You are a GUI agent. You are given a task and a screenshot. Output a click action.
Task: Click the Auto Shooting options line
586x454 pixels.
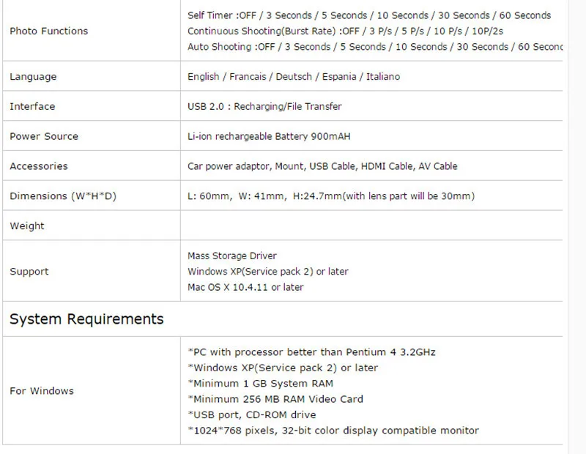click(x=375, y=47)
